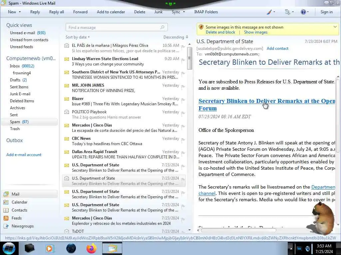Viewport: 341px width, 255px height.
Task: Select the Inbox (90012) folder
Action: coord(22,66)
